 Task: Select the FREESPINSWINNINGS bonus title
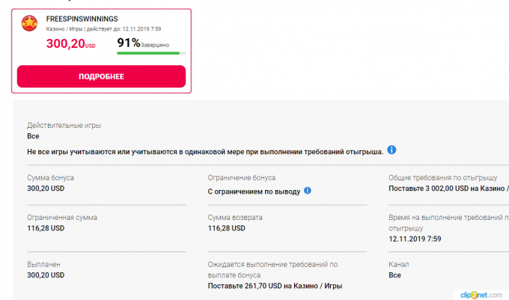coord(82,19)
